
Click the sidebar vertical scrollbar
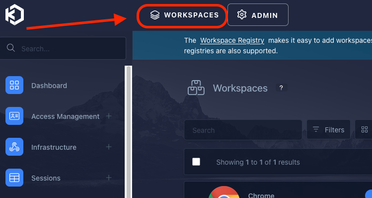coord(129,132)
